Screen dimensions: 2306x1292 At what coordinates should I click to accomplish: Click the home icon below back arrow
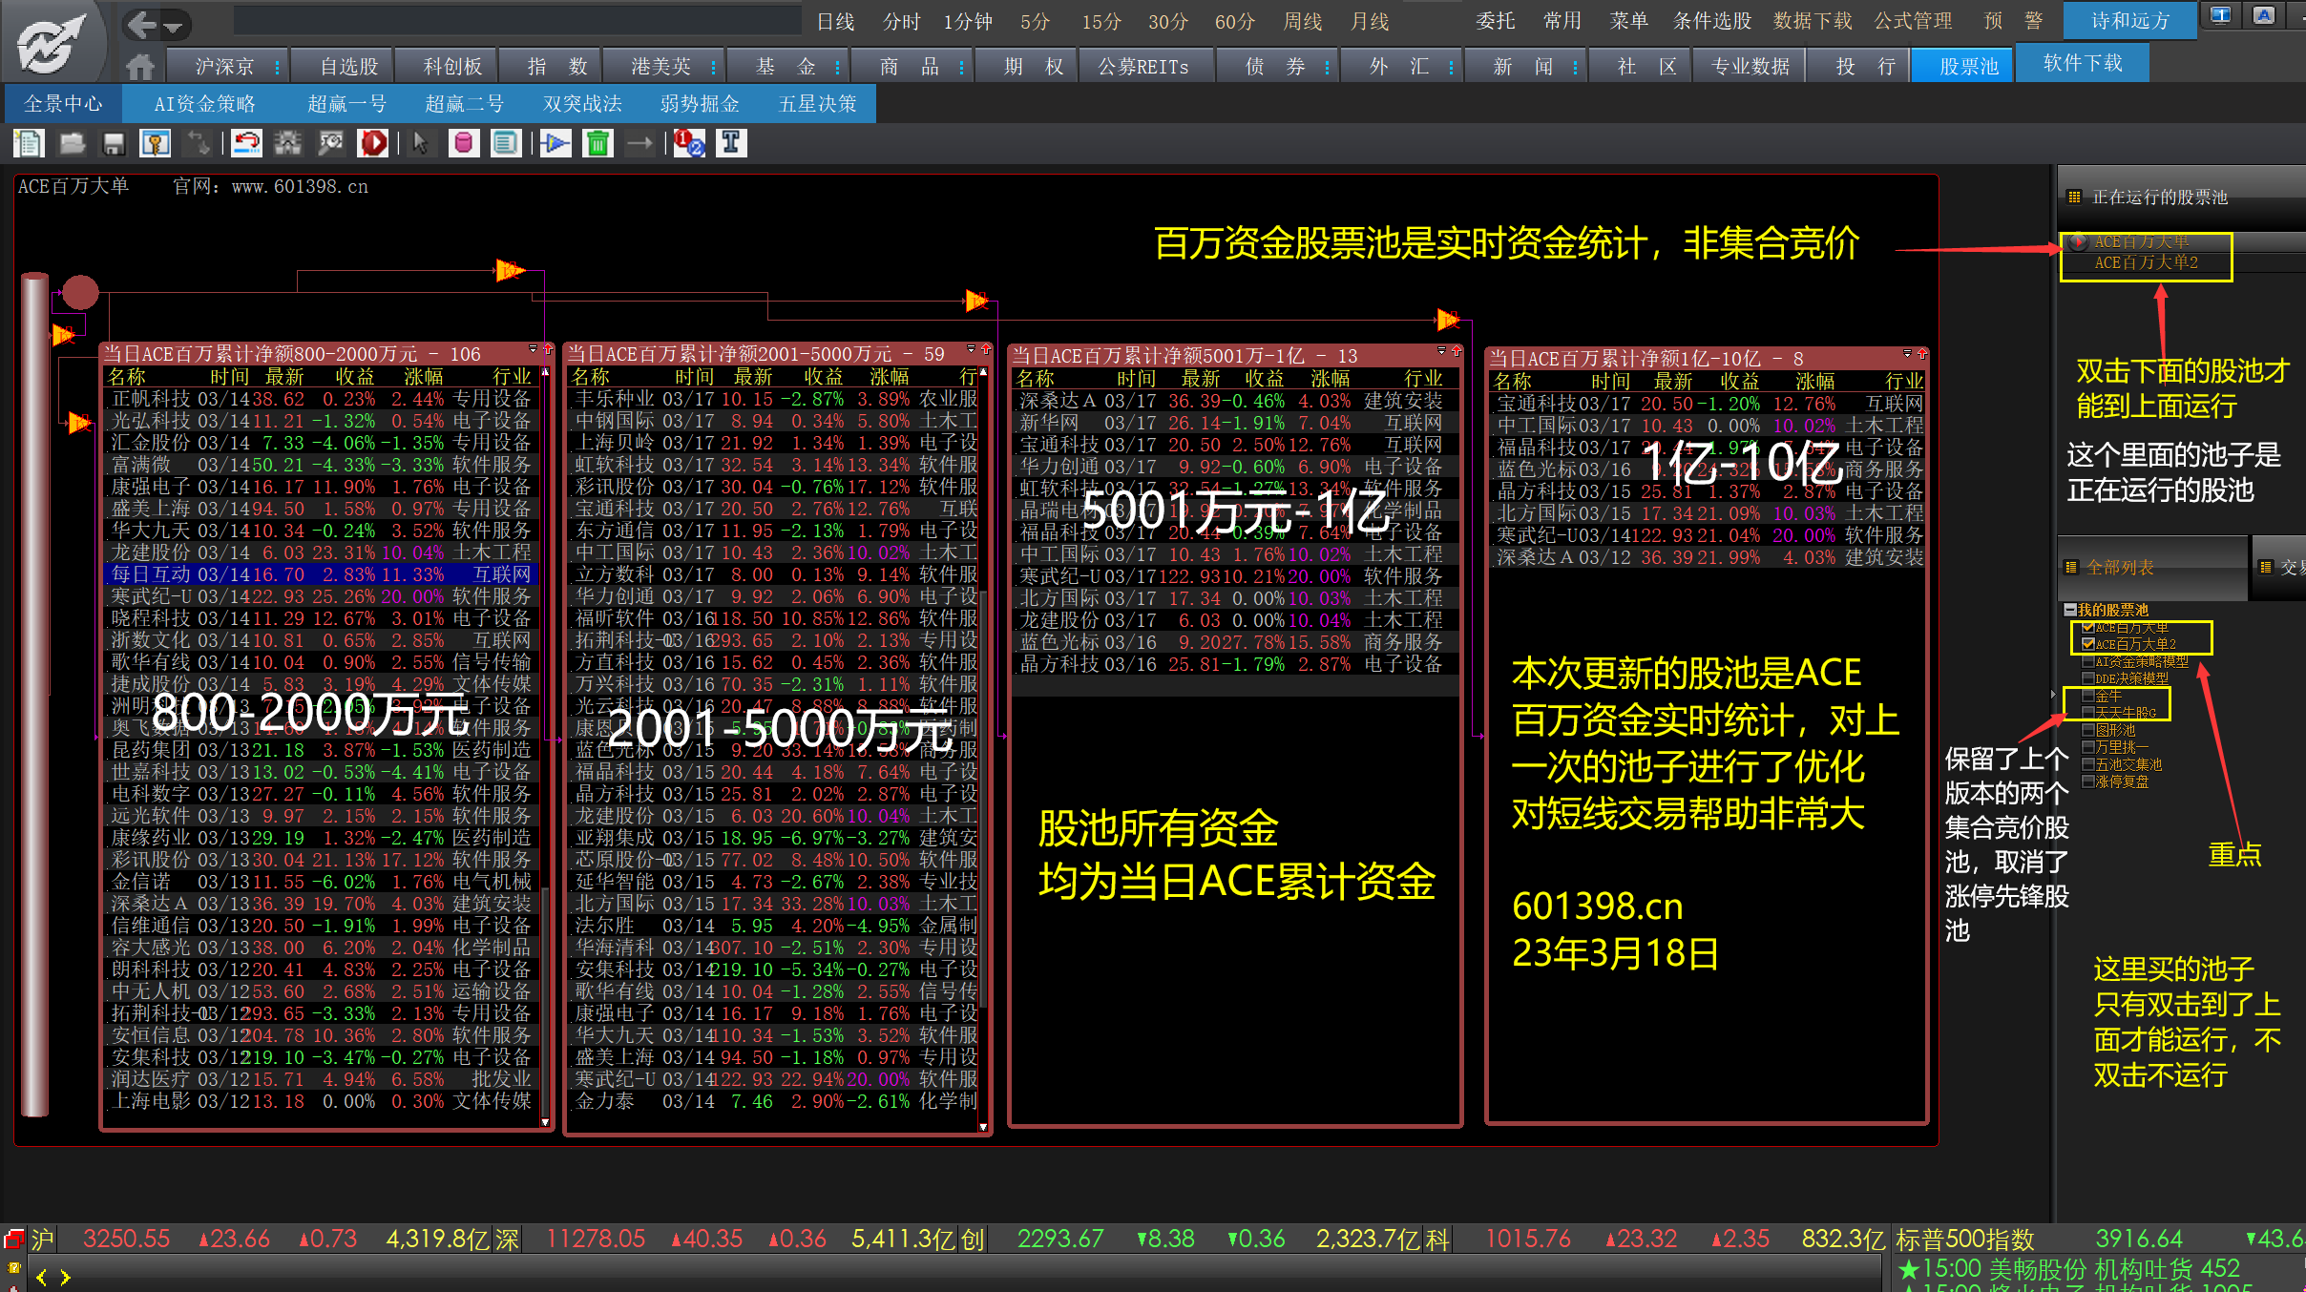pos(140,67)
